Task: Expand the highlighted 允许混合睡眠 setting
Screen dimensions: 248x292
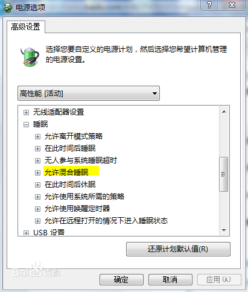Action: [37, 173]
